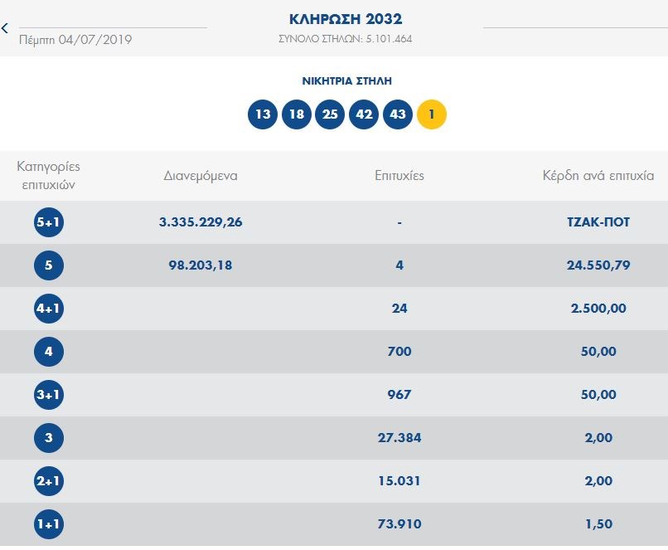This screenshot has height=550, width=668.
Task: Click winning number ball 18
Action: (297, 114)
